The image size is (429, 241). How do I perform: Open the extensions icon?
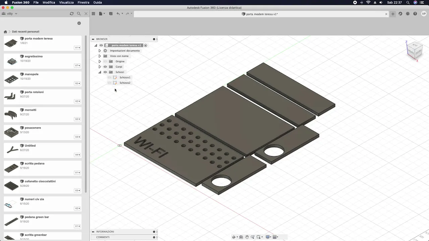pos(400,14)
